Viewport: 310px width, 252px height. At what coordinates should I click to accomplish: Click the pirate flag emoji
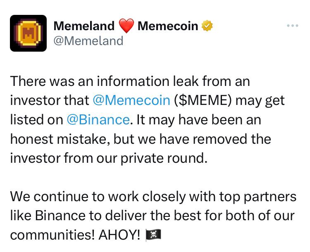(x=153, y=235)
